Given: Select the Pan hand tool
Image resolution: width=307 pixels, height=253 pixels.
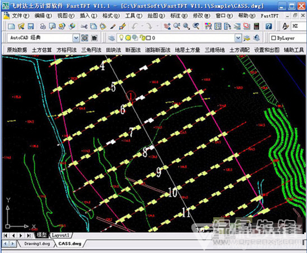Looking at the screenshot, I should tap(167, 26).
